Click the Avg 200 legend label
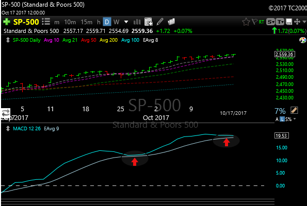The width and height of the screenshot is (307, 206). tap(108, 40)
